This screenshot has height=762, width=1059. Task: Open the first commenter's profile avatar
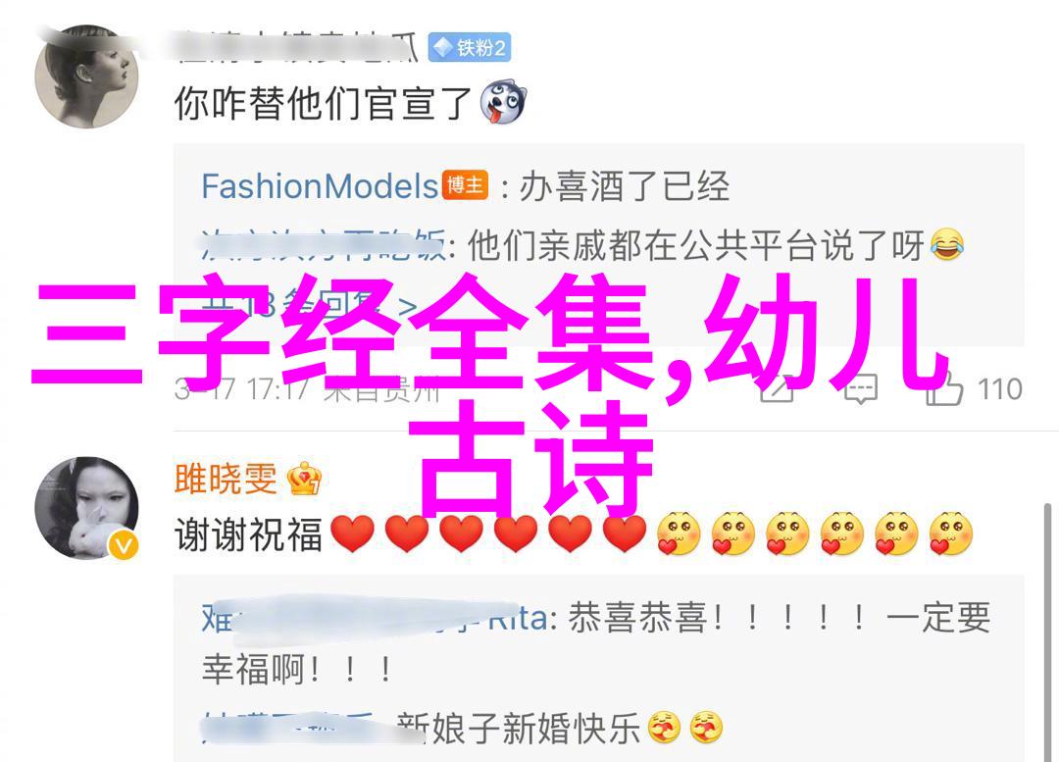pos(86,76)
